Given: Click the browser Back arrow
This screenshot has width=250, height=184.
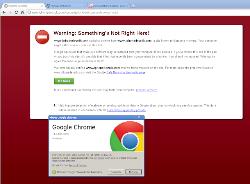Looking at the screenshot, I should click(x=4, y=12).
